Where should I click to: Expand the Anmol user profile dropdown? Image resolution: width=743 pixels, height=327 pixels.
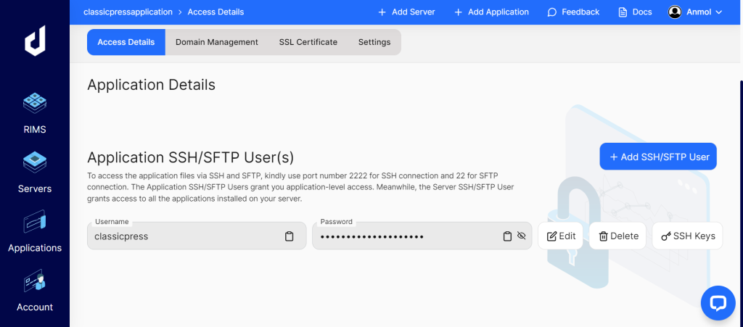(x=695, y=12)
